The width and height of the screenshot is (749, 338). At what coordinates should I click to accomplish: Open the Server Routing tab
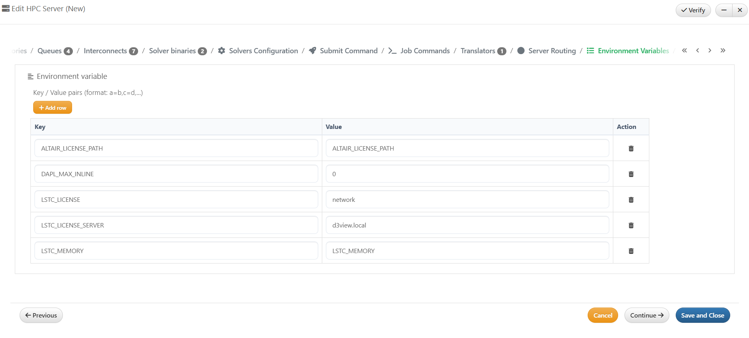tap(552, 51)
